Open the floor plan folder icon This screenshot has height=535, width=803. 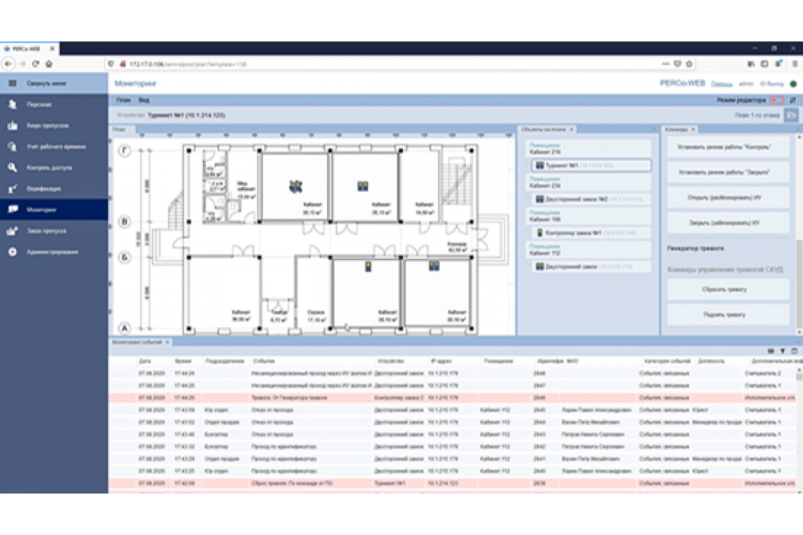click(792, 115)
